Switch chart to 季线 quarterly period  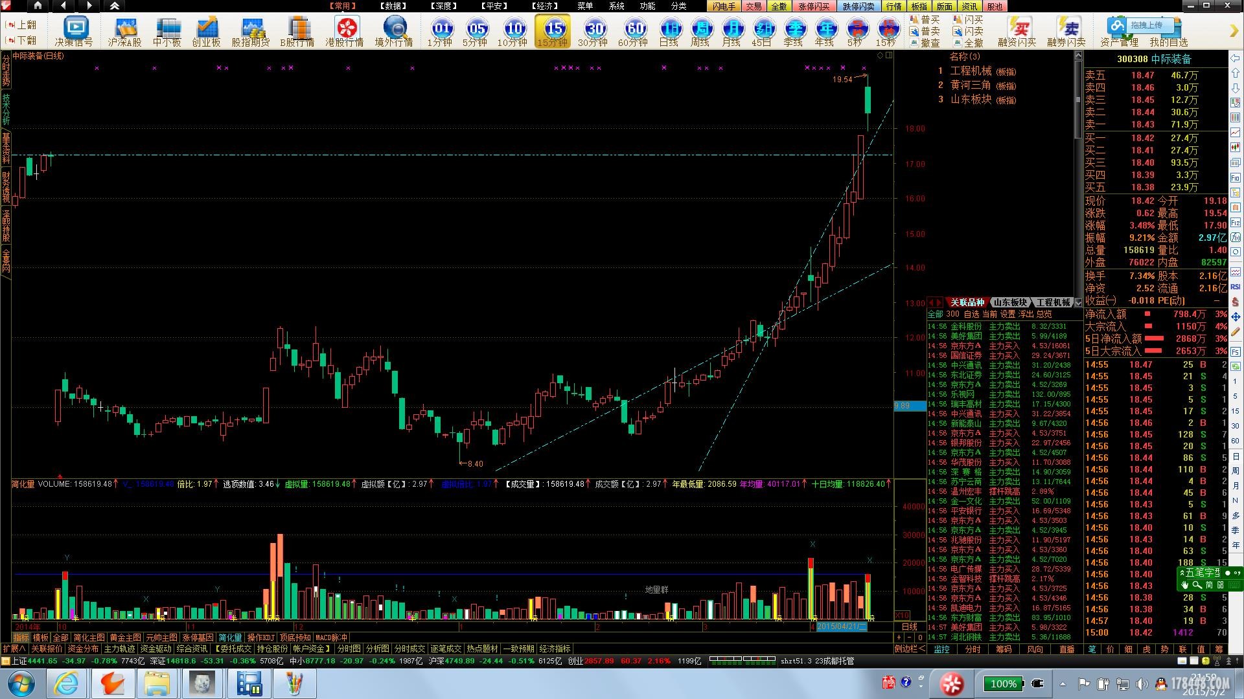point(794,31)
